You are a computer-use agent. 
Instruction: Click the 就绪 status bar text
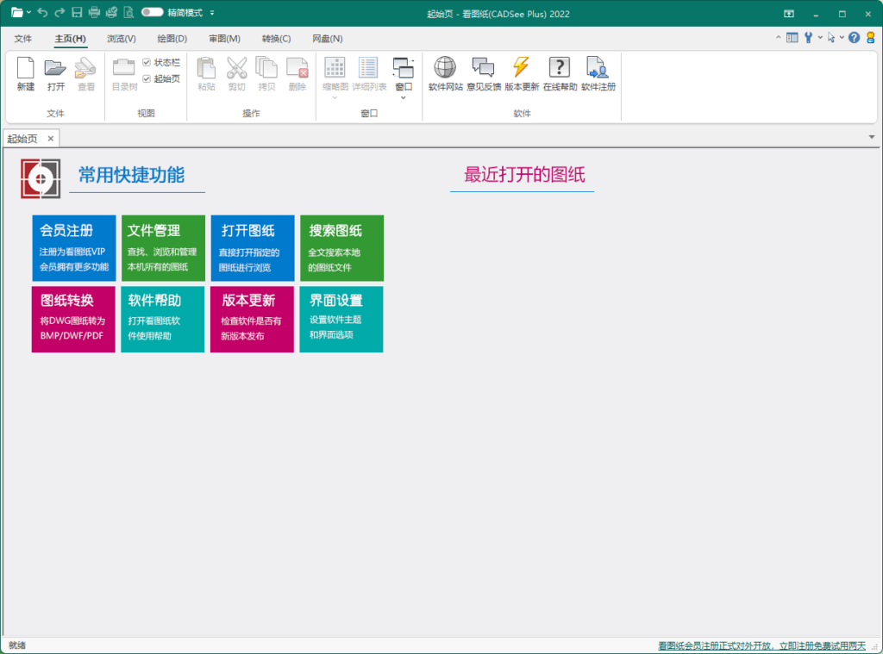tap(17, 645)
